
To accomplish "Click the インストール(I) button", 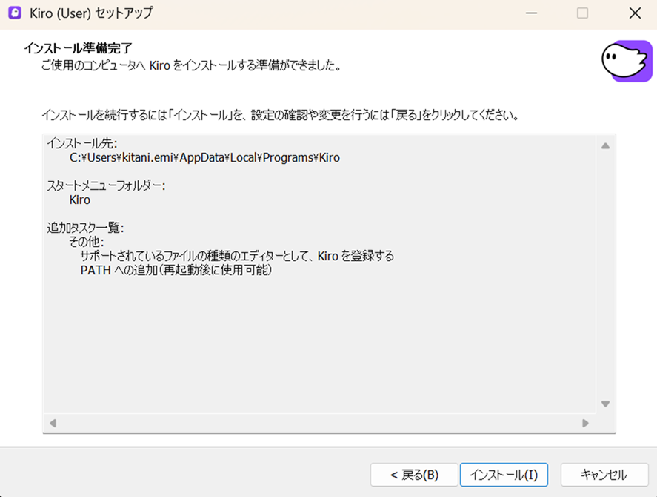I will click(504, 475).
